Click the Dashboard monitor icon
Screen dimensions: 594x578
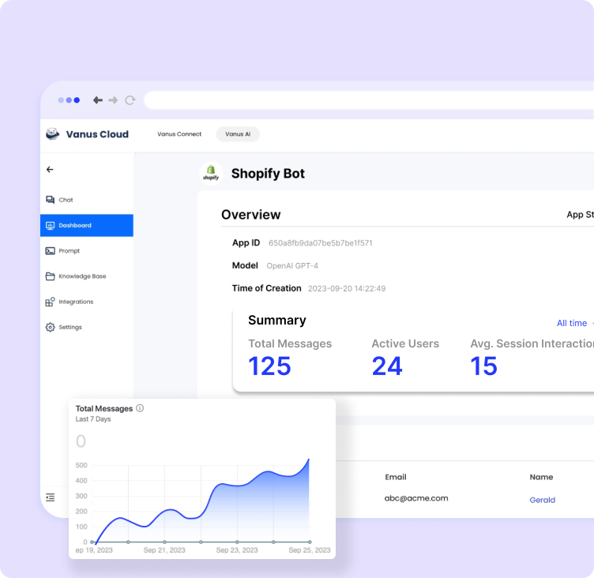click(x=50, y=225)
